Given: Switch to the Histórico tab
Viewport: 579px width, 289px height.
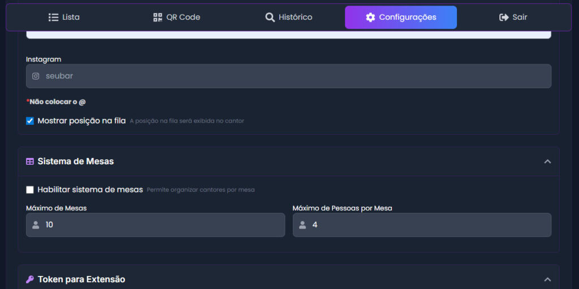Looking at the screenshot, I should (x=289, y=17).
